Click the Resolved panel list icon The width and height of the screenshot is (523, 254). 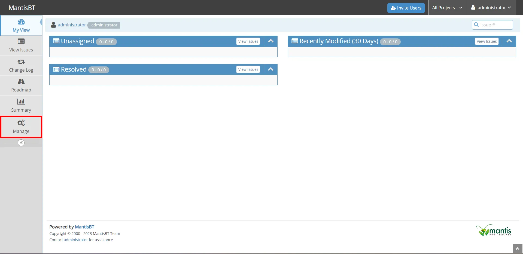pyautogui.click(x=56, y=69)
